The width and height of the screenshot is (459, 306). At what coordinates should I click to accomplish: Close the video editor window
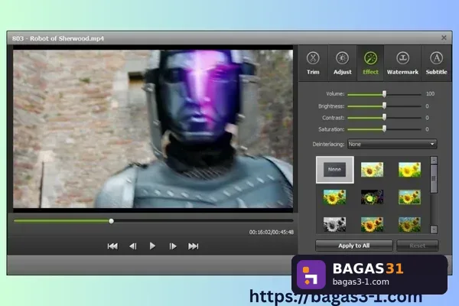pyautogui.click(x=444, y=37)
